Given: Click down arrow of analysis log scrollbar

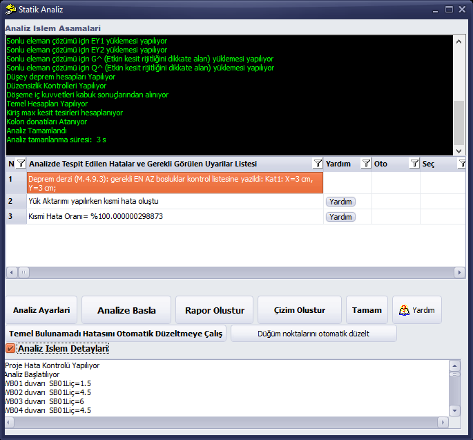Looking at the screenshot, I should pos(458,151).
